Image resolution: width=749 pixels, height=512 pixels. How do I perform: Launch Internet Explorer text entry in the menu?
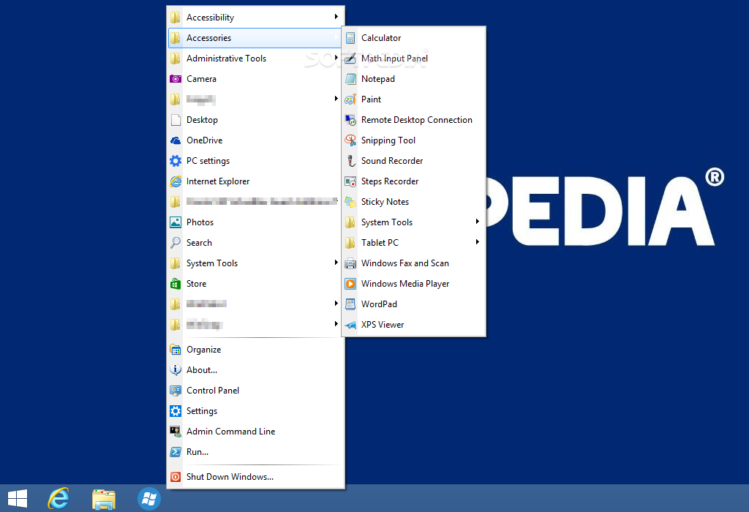coord(218,181)
